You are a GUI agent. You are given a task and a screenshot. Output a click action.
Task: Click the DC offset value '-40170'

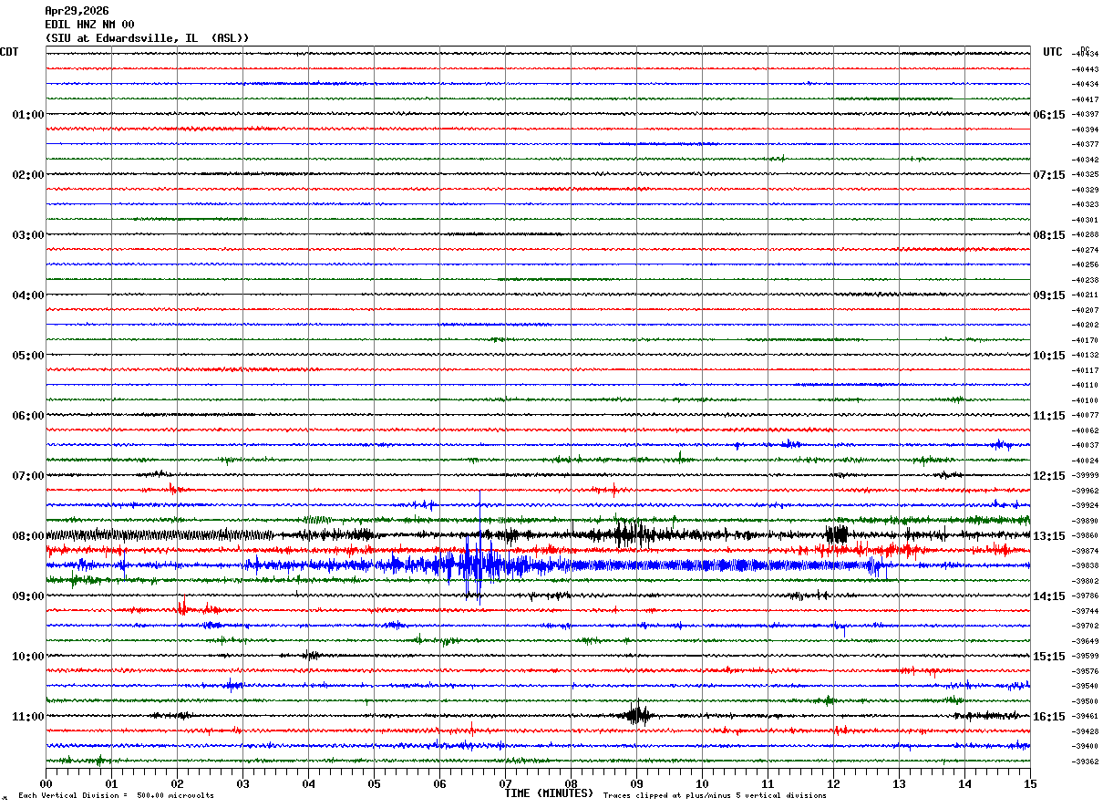tap(1086, 340)
